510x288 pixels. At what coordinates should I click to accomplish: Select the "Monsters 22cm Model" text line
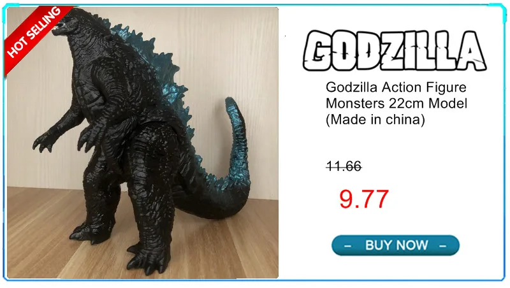(x=396, y=103)
